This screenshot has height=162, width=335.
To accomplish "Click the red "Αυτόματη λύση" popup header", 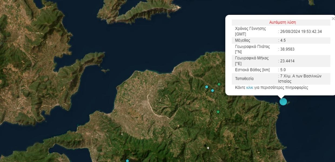I will (x=283, y=22).
